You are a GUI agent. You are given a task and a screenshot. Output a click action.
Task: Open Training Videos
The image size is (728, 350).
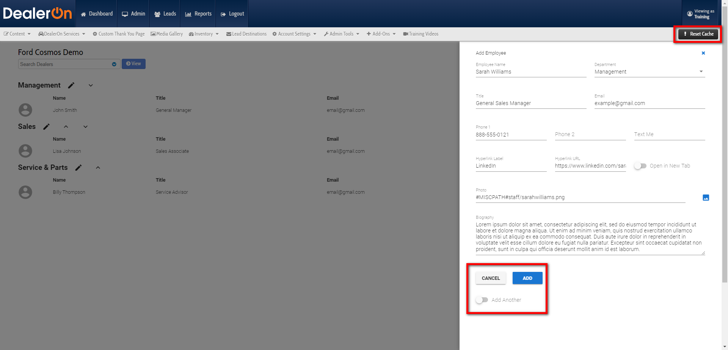(x=420, y=34)
